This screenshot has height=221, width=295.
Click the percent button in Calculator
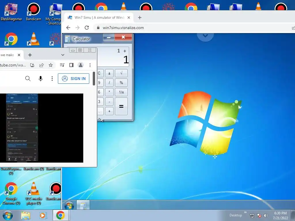[x=121, y=83]
